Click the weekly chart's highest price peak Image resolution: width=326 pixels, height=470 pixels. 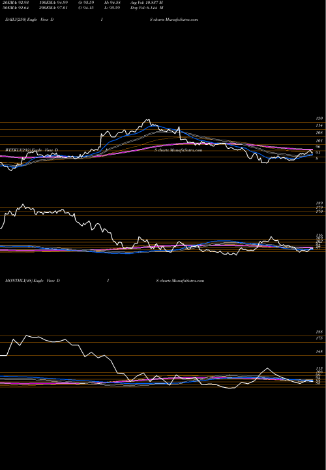pos(23,204)
